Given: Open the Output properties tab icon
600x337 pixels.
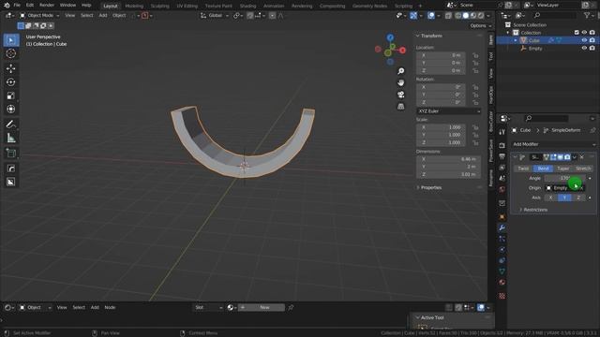Looking at the screenshot, I should click(502, 156).
